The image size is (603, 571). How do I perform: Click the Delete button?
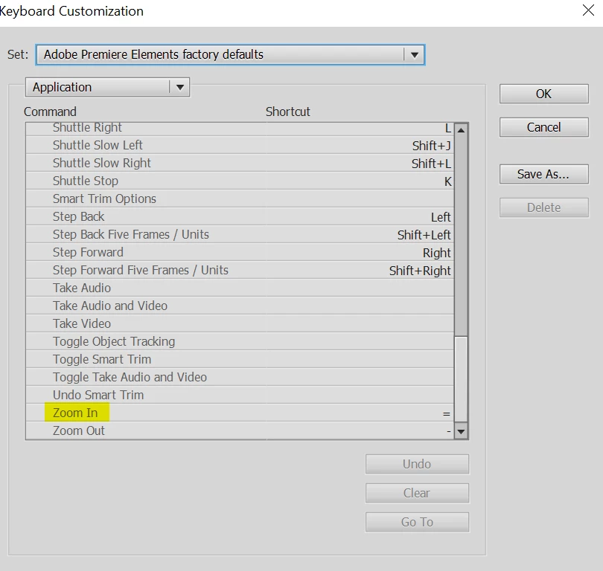click(x=543, y=207)
